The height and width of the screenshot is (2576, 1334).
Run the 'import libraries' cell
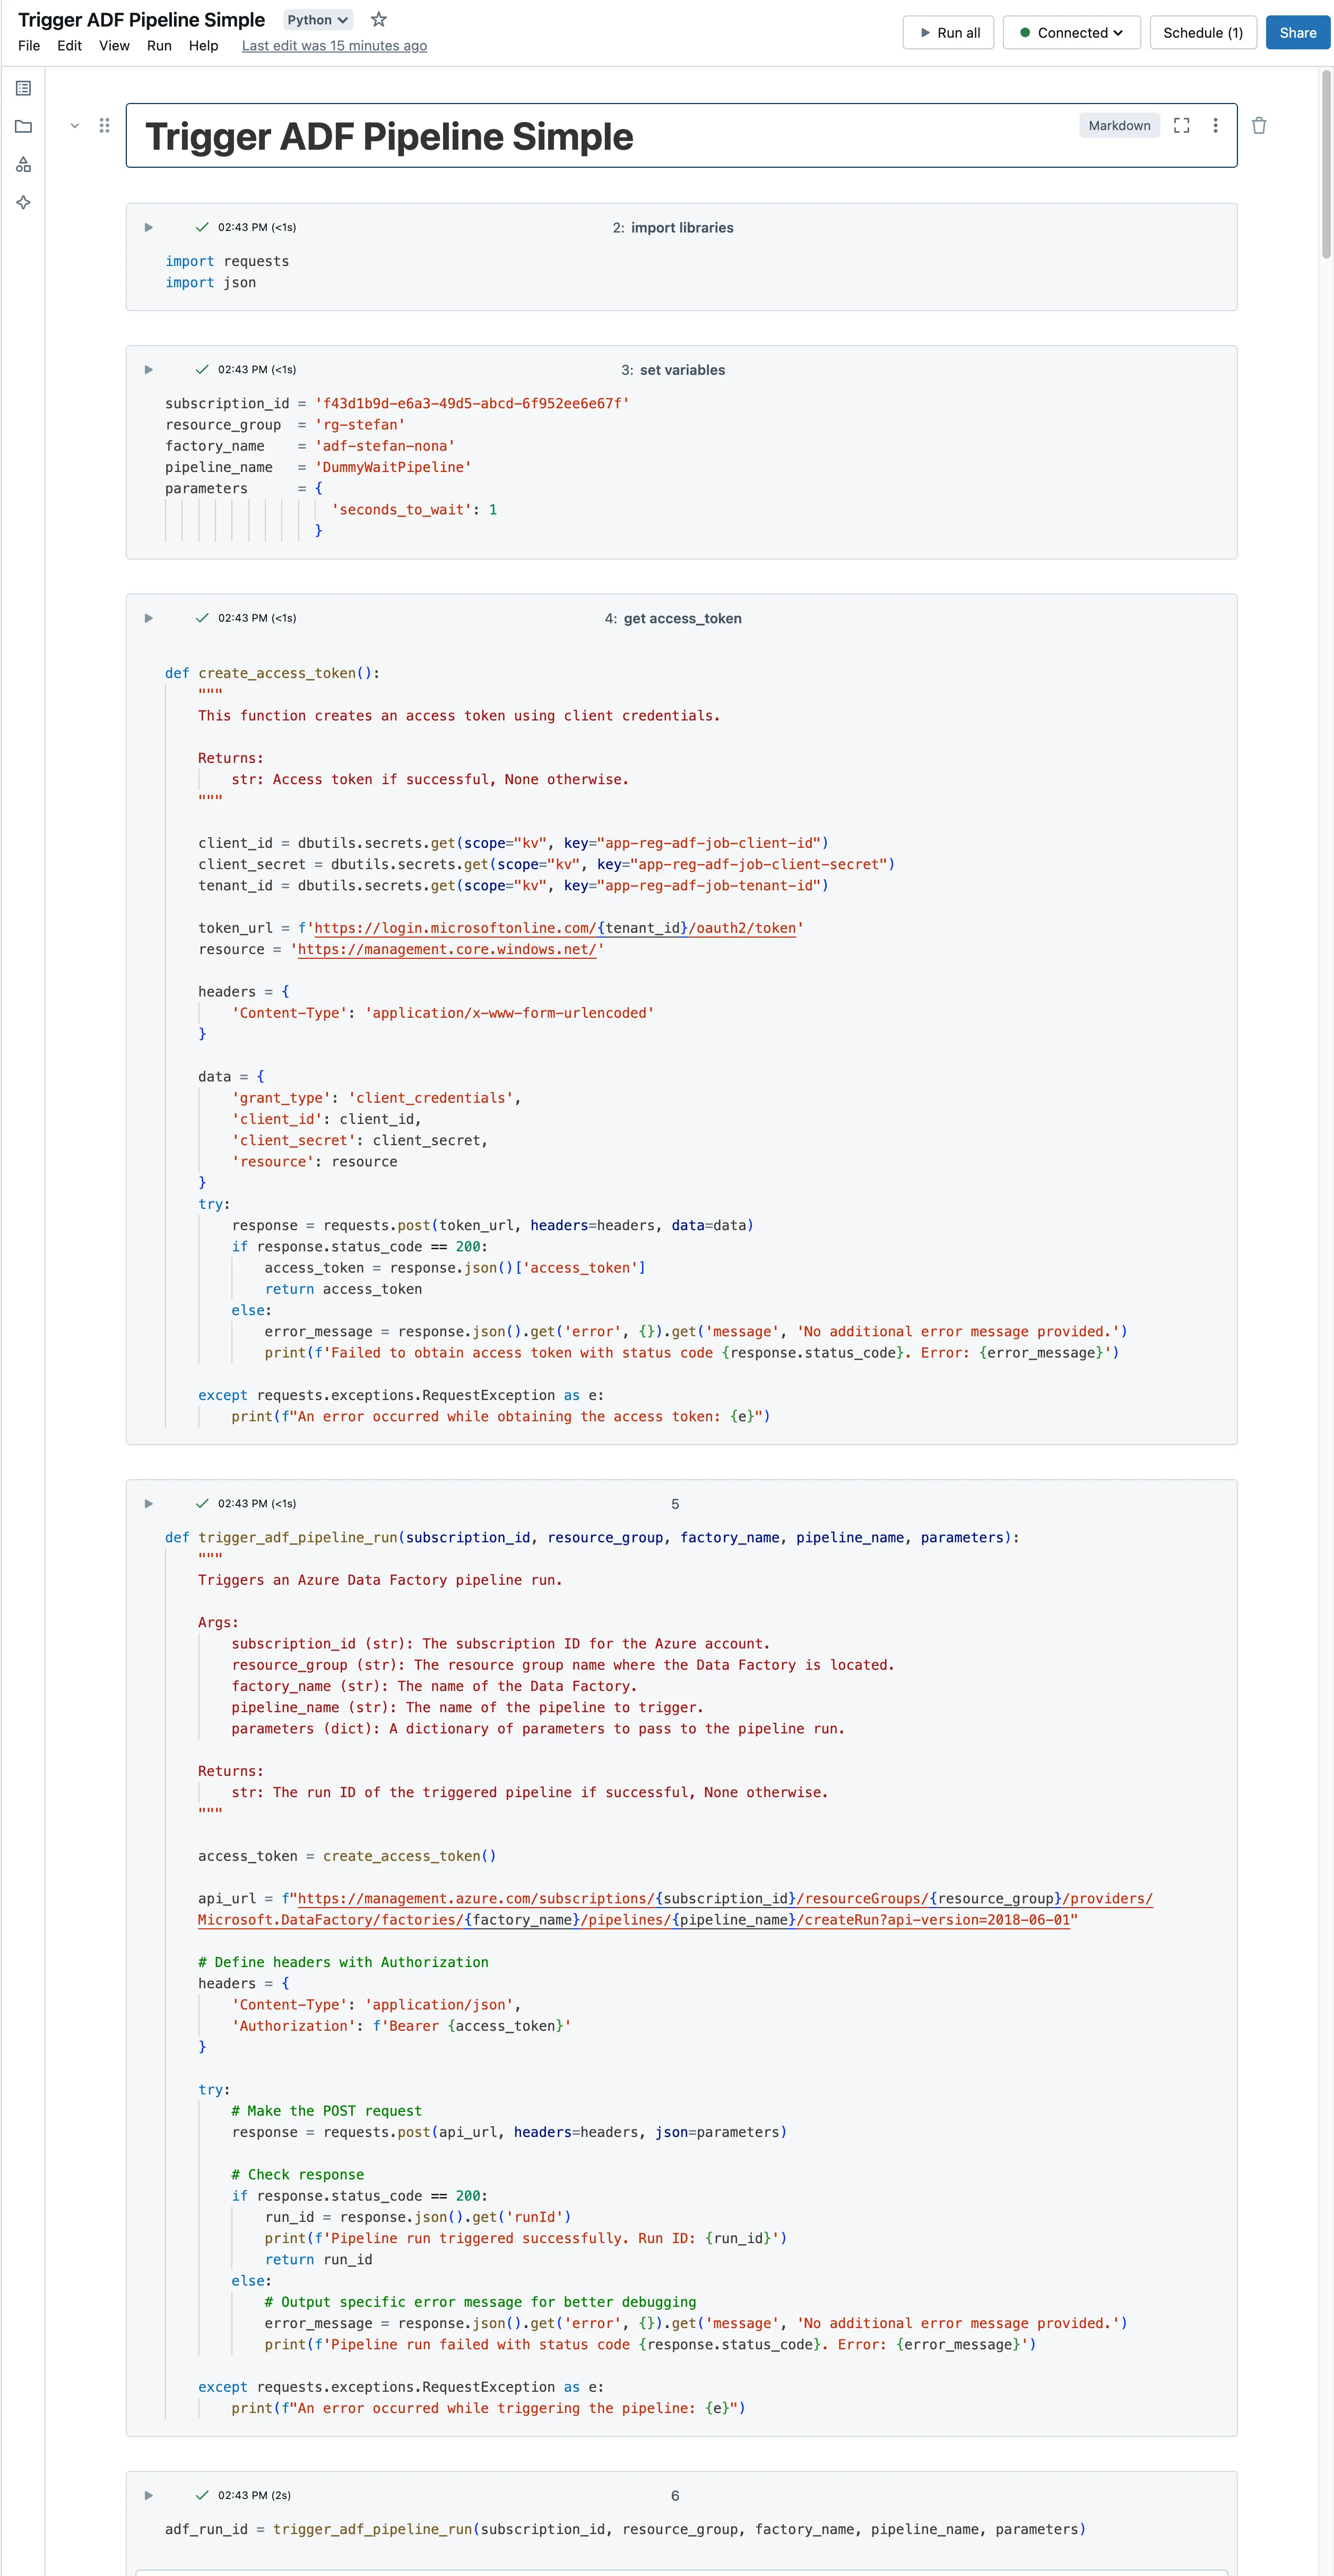[x=149, y=227]
